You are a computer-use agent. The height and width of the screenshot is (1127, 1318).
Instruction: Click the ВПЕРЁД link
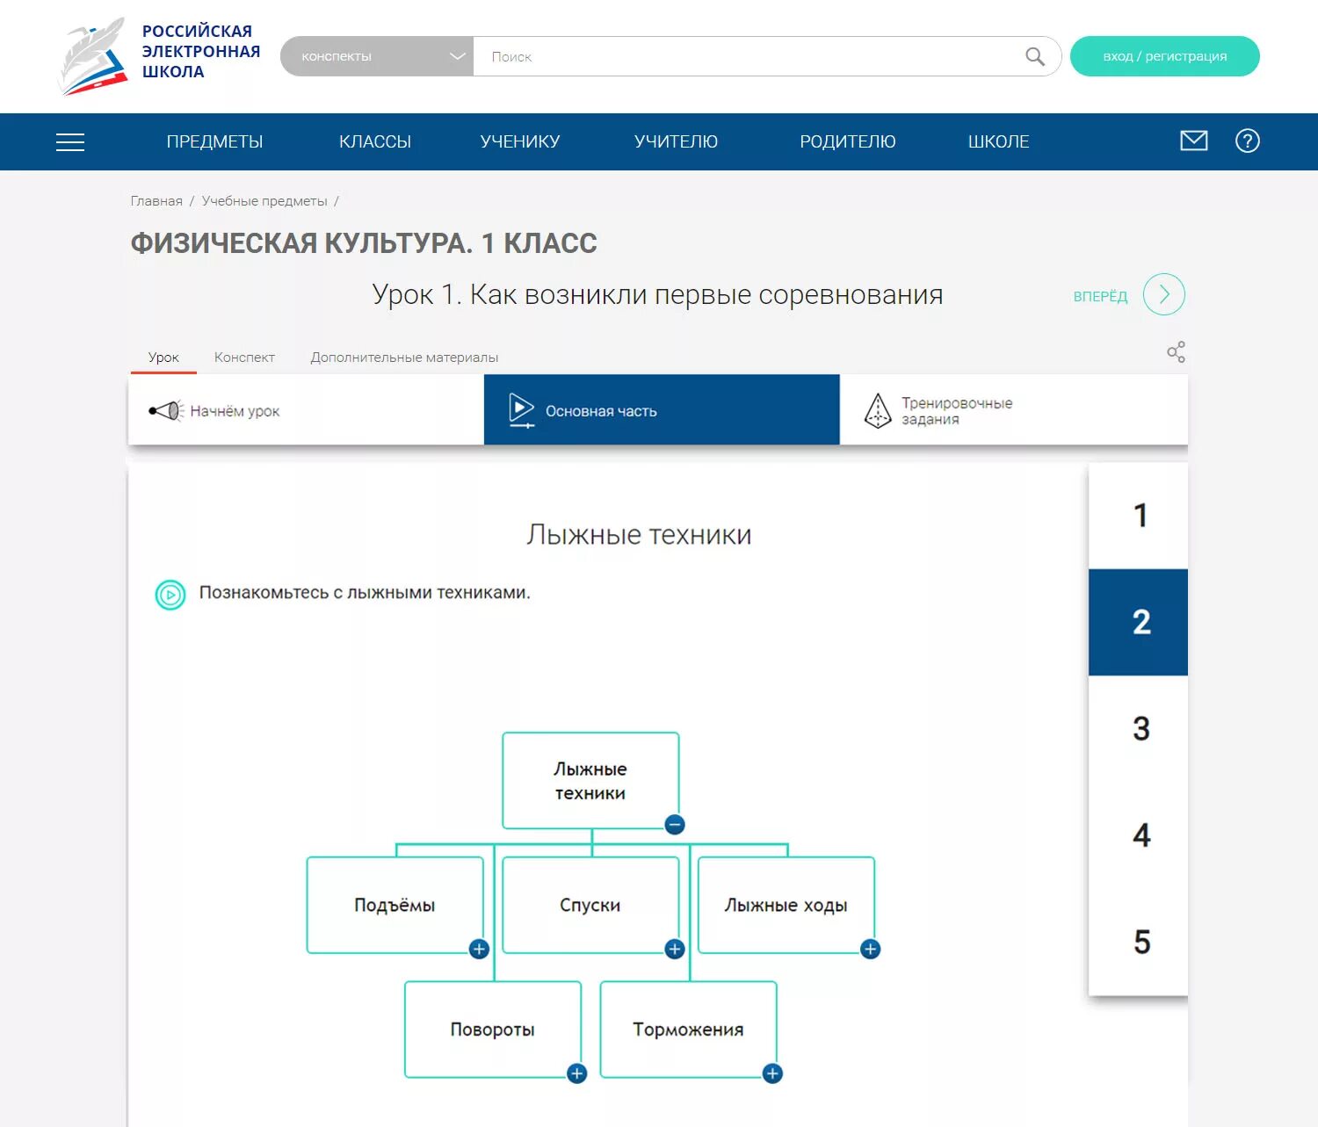1100,296
